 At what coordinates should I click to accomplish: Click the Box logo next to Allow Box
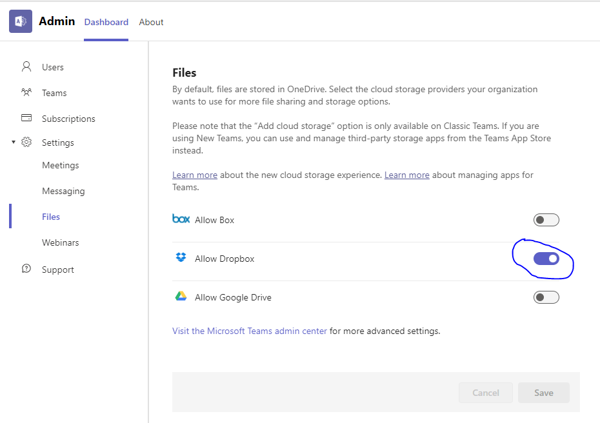[181, 219]
